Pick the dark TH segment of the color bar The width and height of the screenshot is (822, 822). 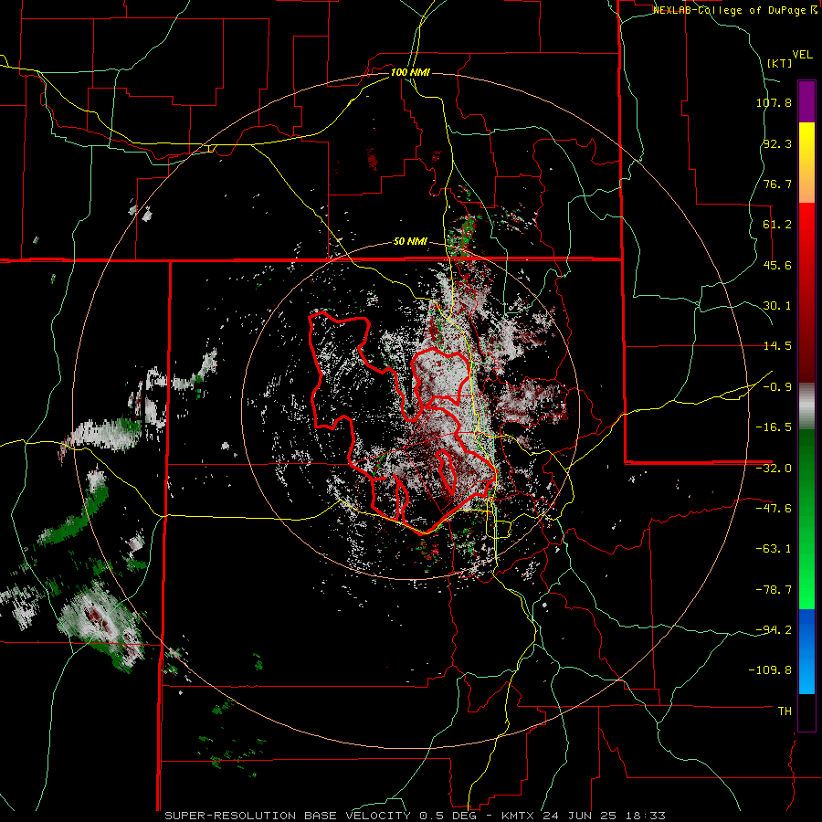806,711
